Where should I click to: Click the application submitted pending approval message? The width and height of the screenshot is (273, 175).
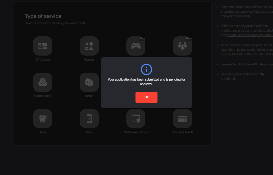pyautogui.click(x=146, y=82)
